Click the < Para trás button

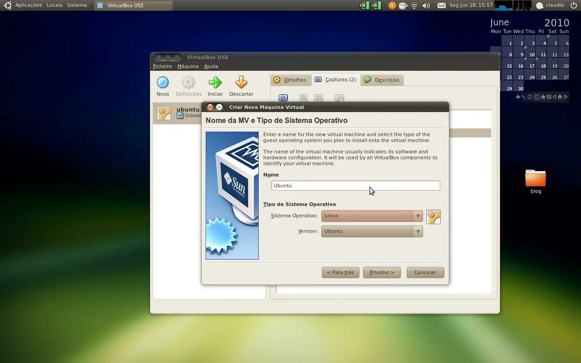point(340,272)
